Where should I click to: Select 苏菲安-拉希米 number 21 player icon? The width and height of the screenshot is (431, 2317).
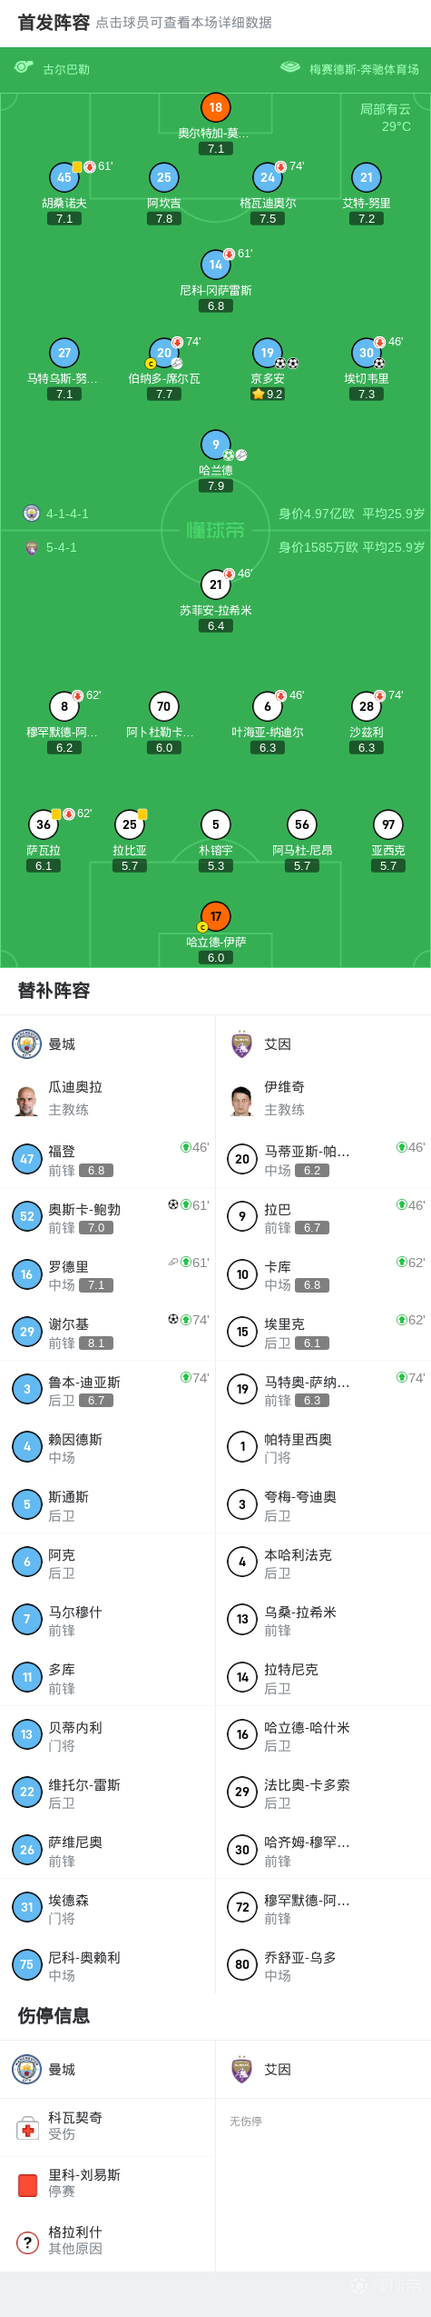(216, 584)
